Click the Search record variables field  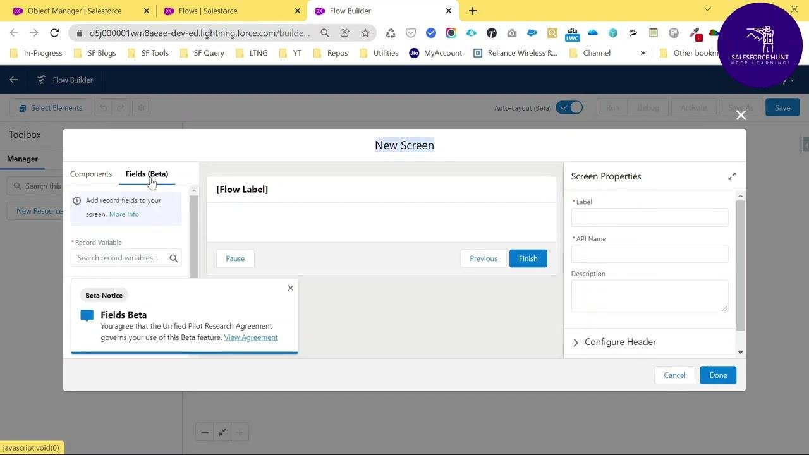click(126, 258)
